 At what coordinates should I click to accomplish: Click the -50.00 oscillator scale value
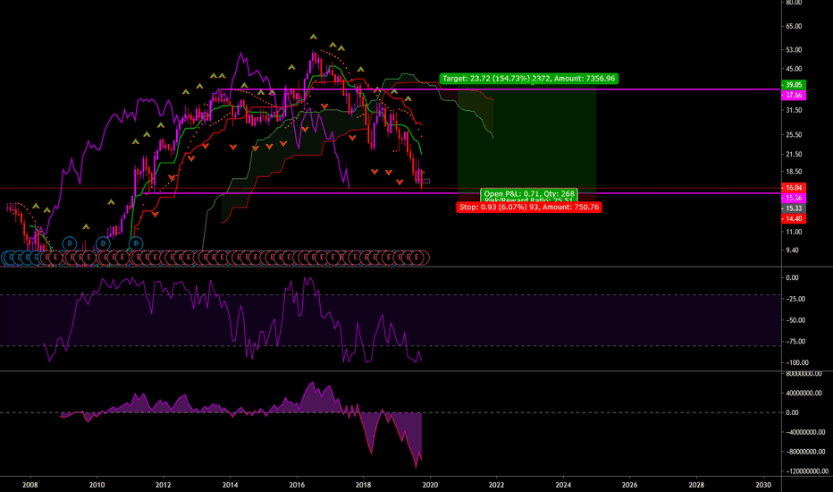pos(795,320)
